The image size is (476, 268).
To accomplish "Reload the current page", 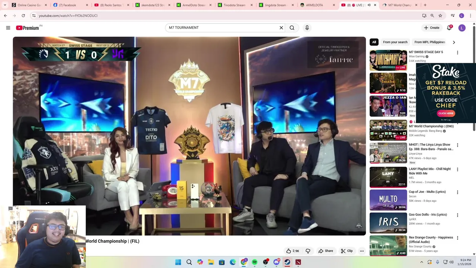I will pos(23,16).
